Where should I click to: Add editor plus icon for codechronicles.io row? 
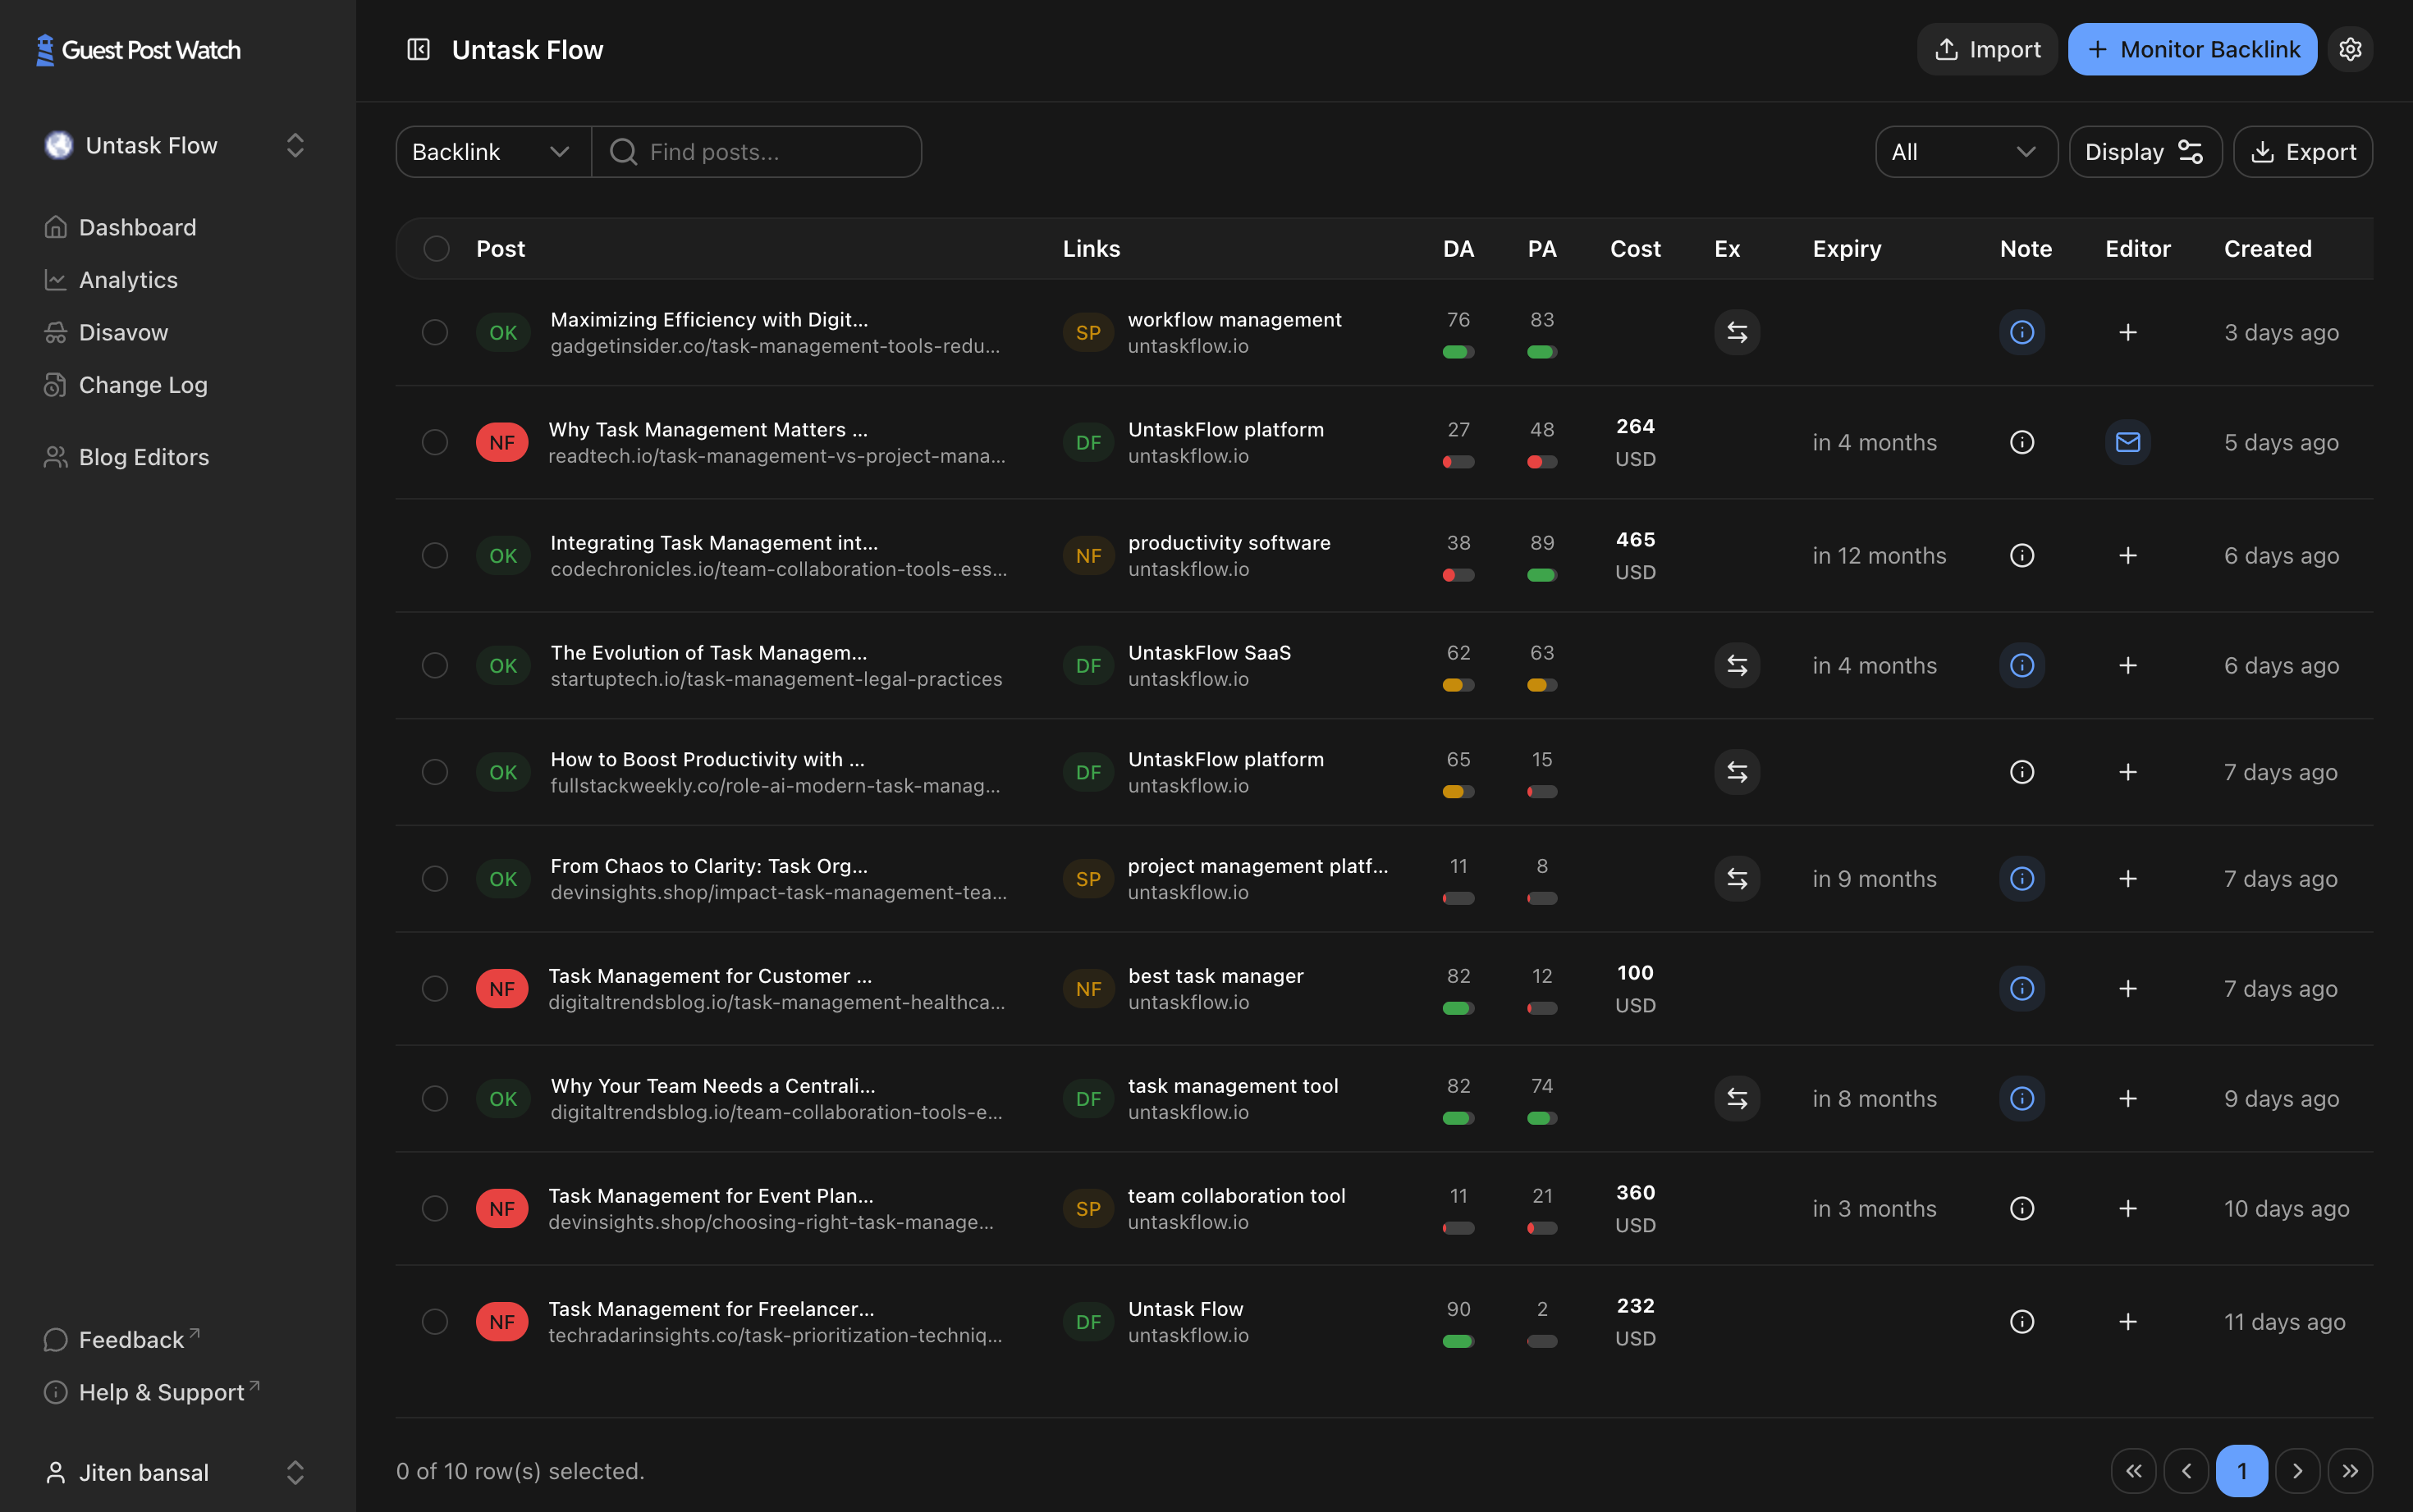point(2128,555)
